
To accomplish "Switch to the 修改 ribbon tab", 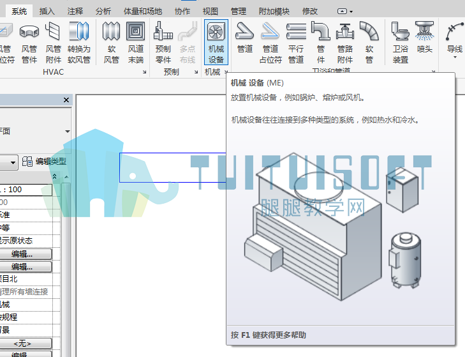I will coord(310,11).
